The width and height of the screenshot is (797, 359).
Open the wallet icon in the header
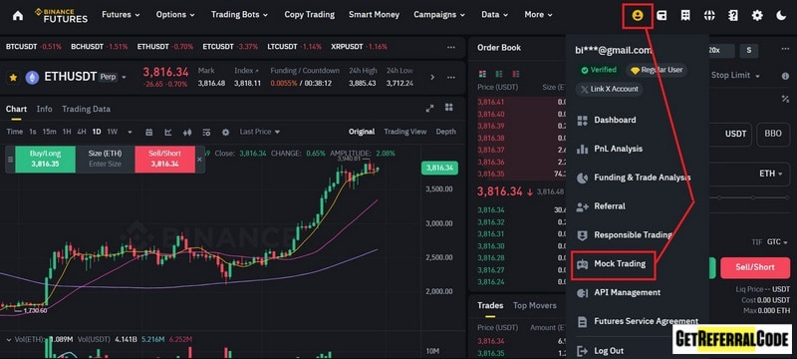coord(662,15)
